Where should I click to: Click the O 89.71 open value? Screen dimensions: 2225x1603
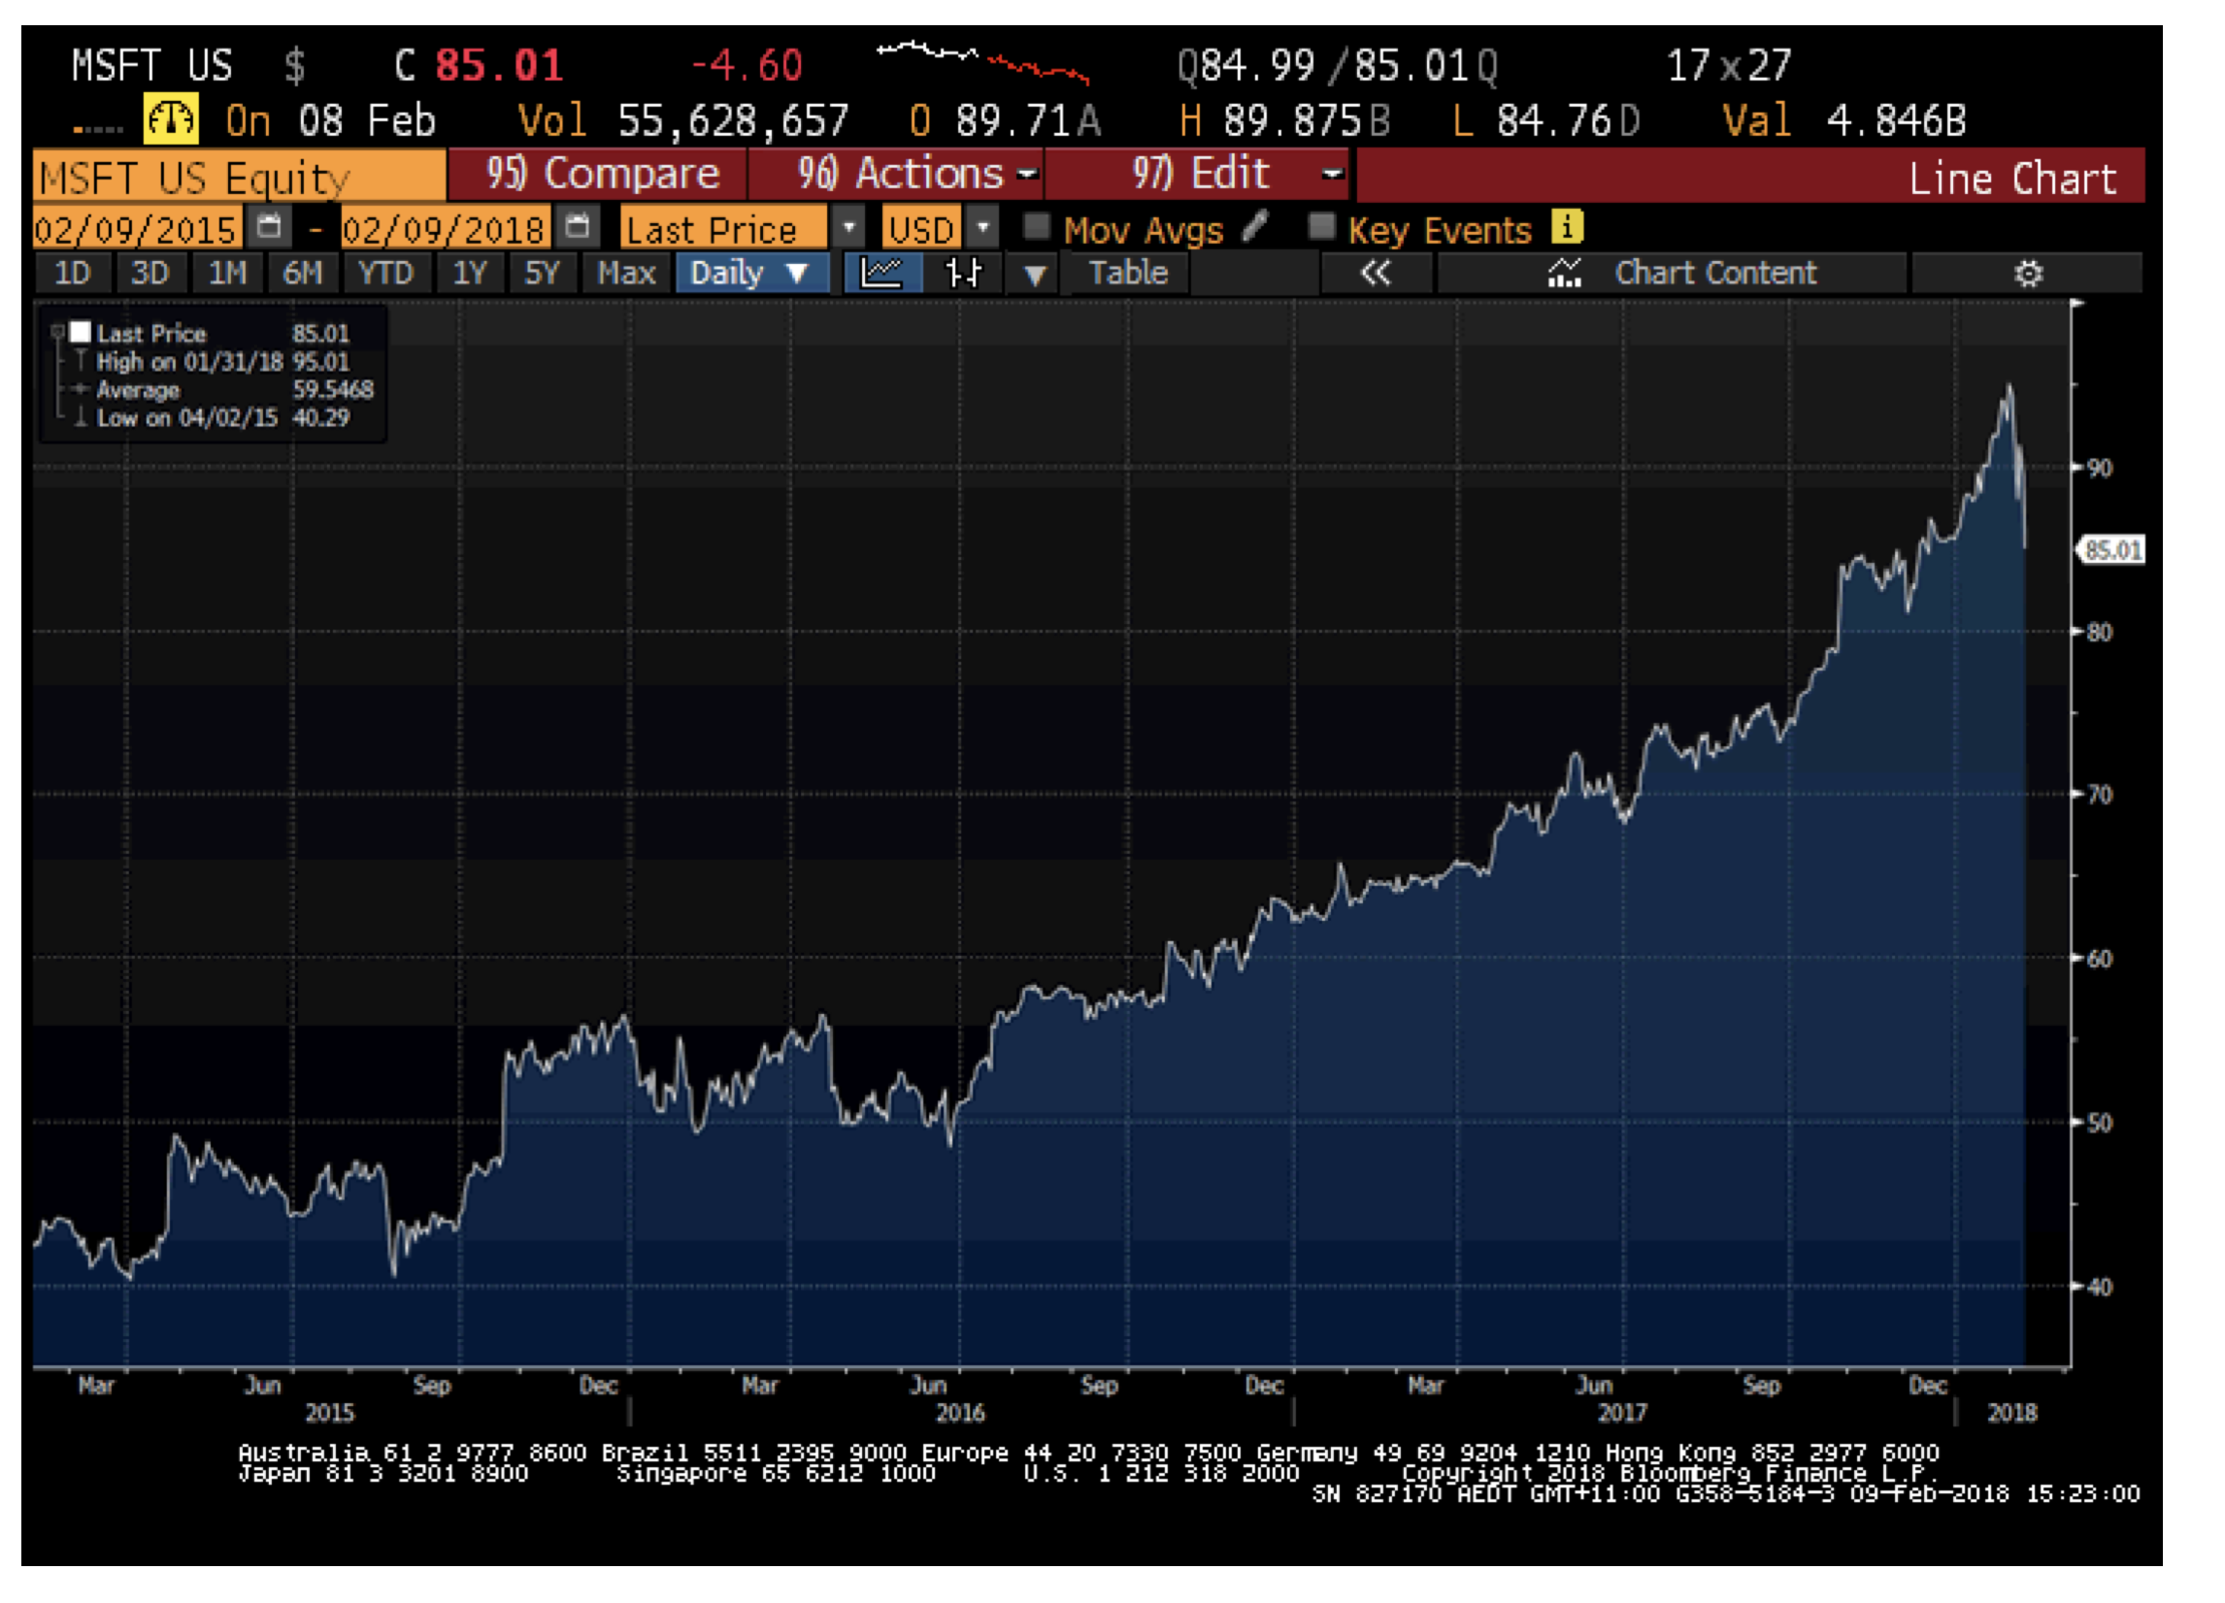point(1006,120)
